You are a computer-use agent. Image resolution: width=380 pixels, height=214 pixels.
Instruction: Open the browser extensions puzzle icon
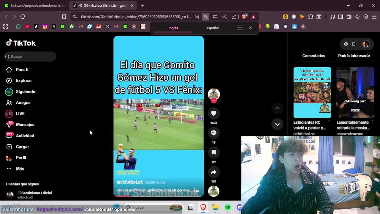(x=311, y=17)
